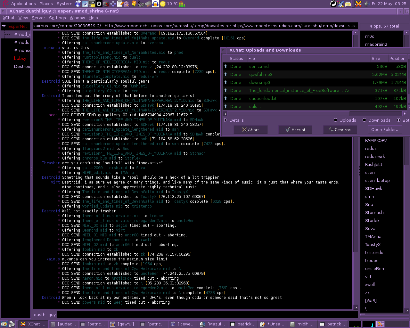Click the yellow file drawer panel icon

click(348, 4)
